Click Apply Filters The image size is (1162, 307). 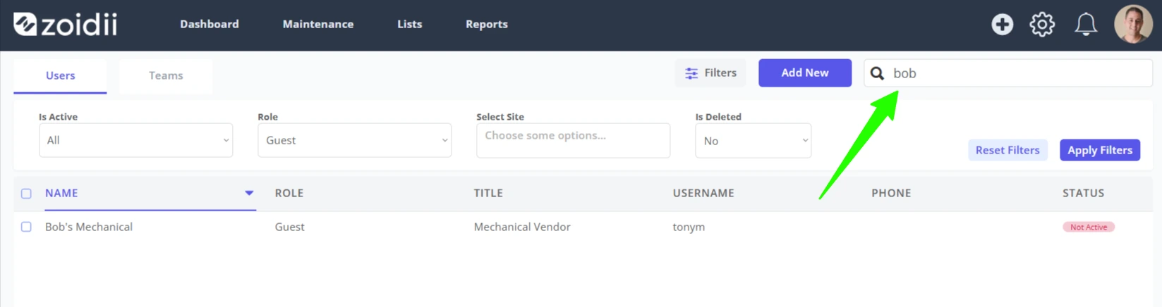(x=1100, y=150)
